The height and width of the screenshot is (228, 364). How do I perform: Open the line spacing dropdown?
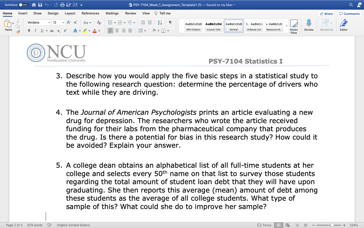(142, 30)
